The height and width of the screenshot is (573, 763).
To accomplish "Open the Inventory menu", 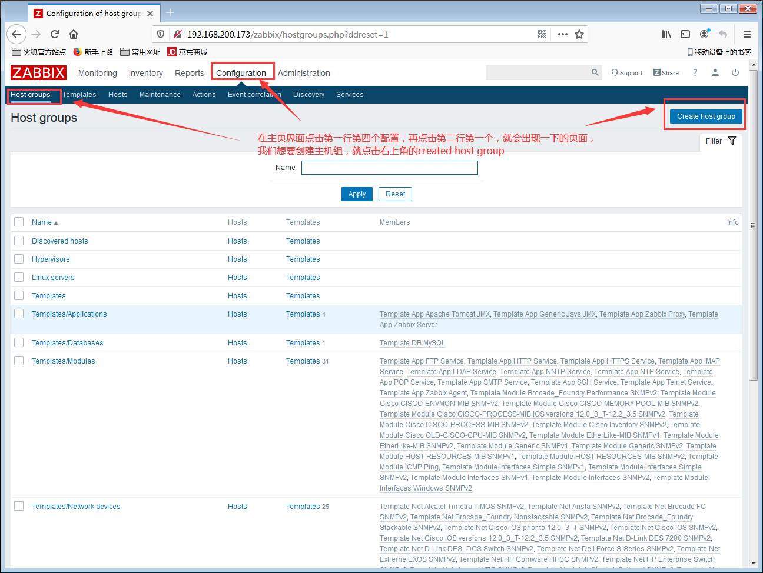I will pos(146,73).
